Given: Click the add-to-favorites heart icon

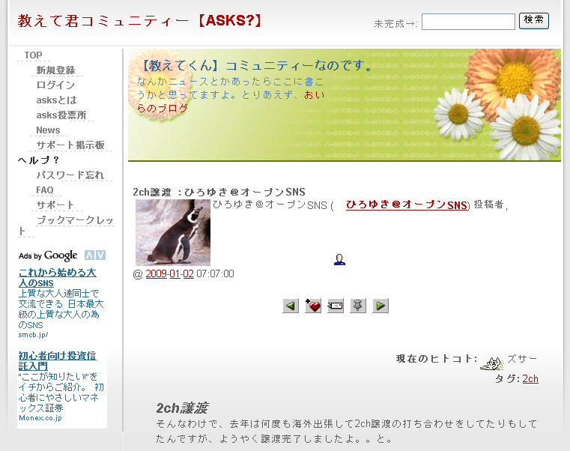Looking at the screenshot, I should point(313,306).
